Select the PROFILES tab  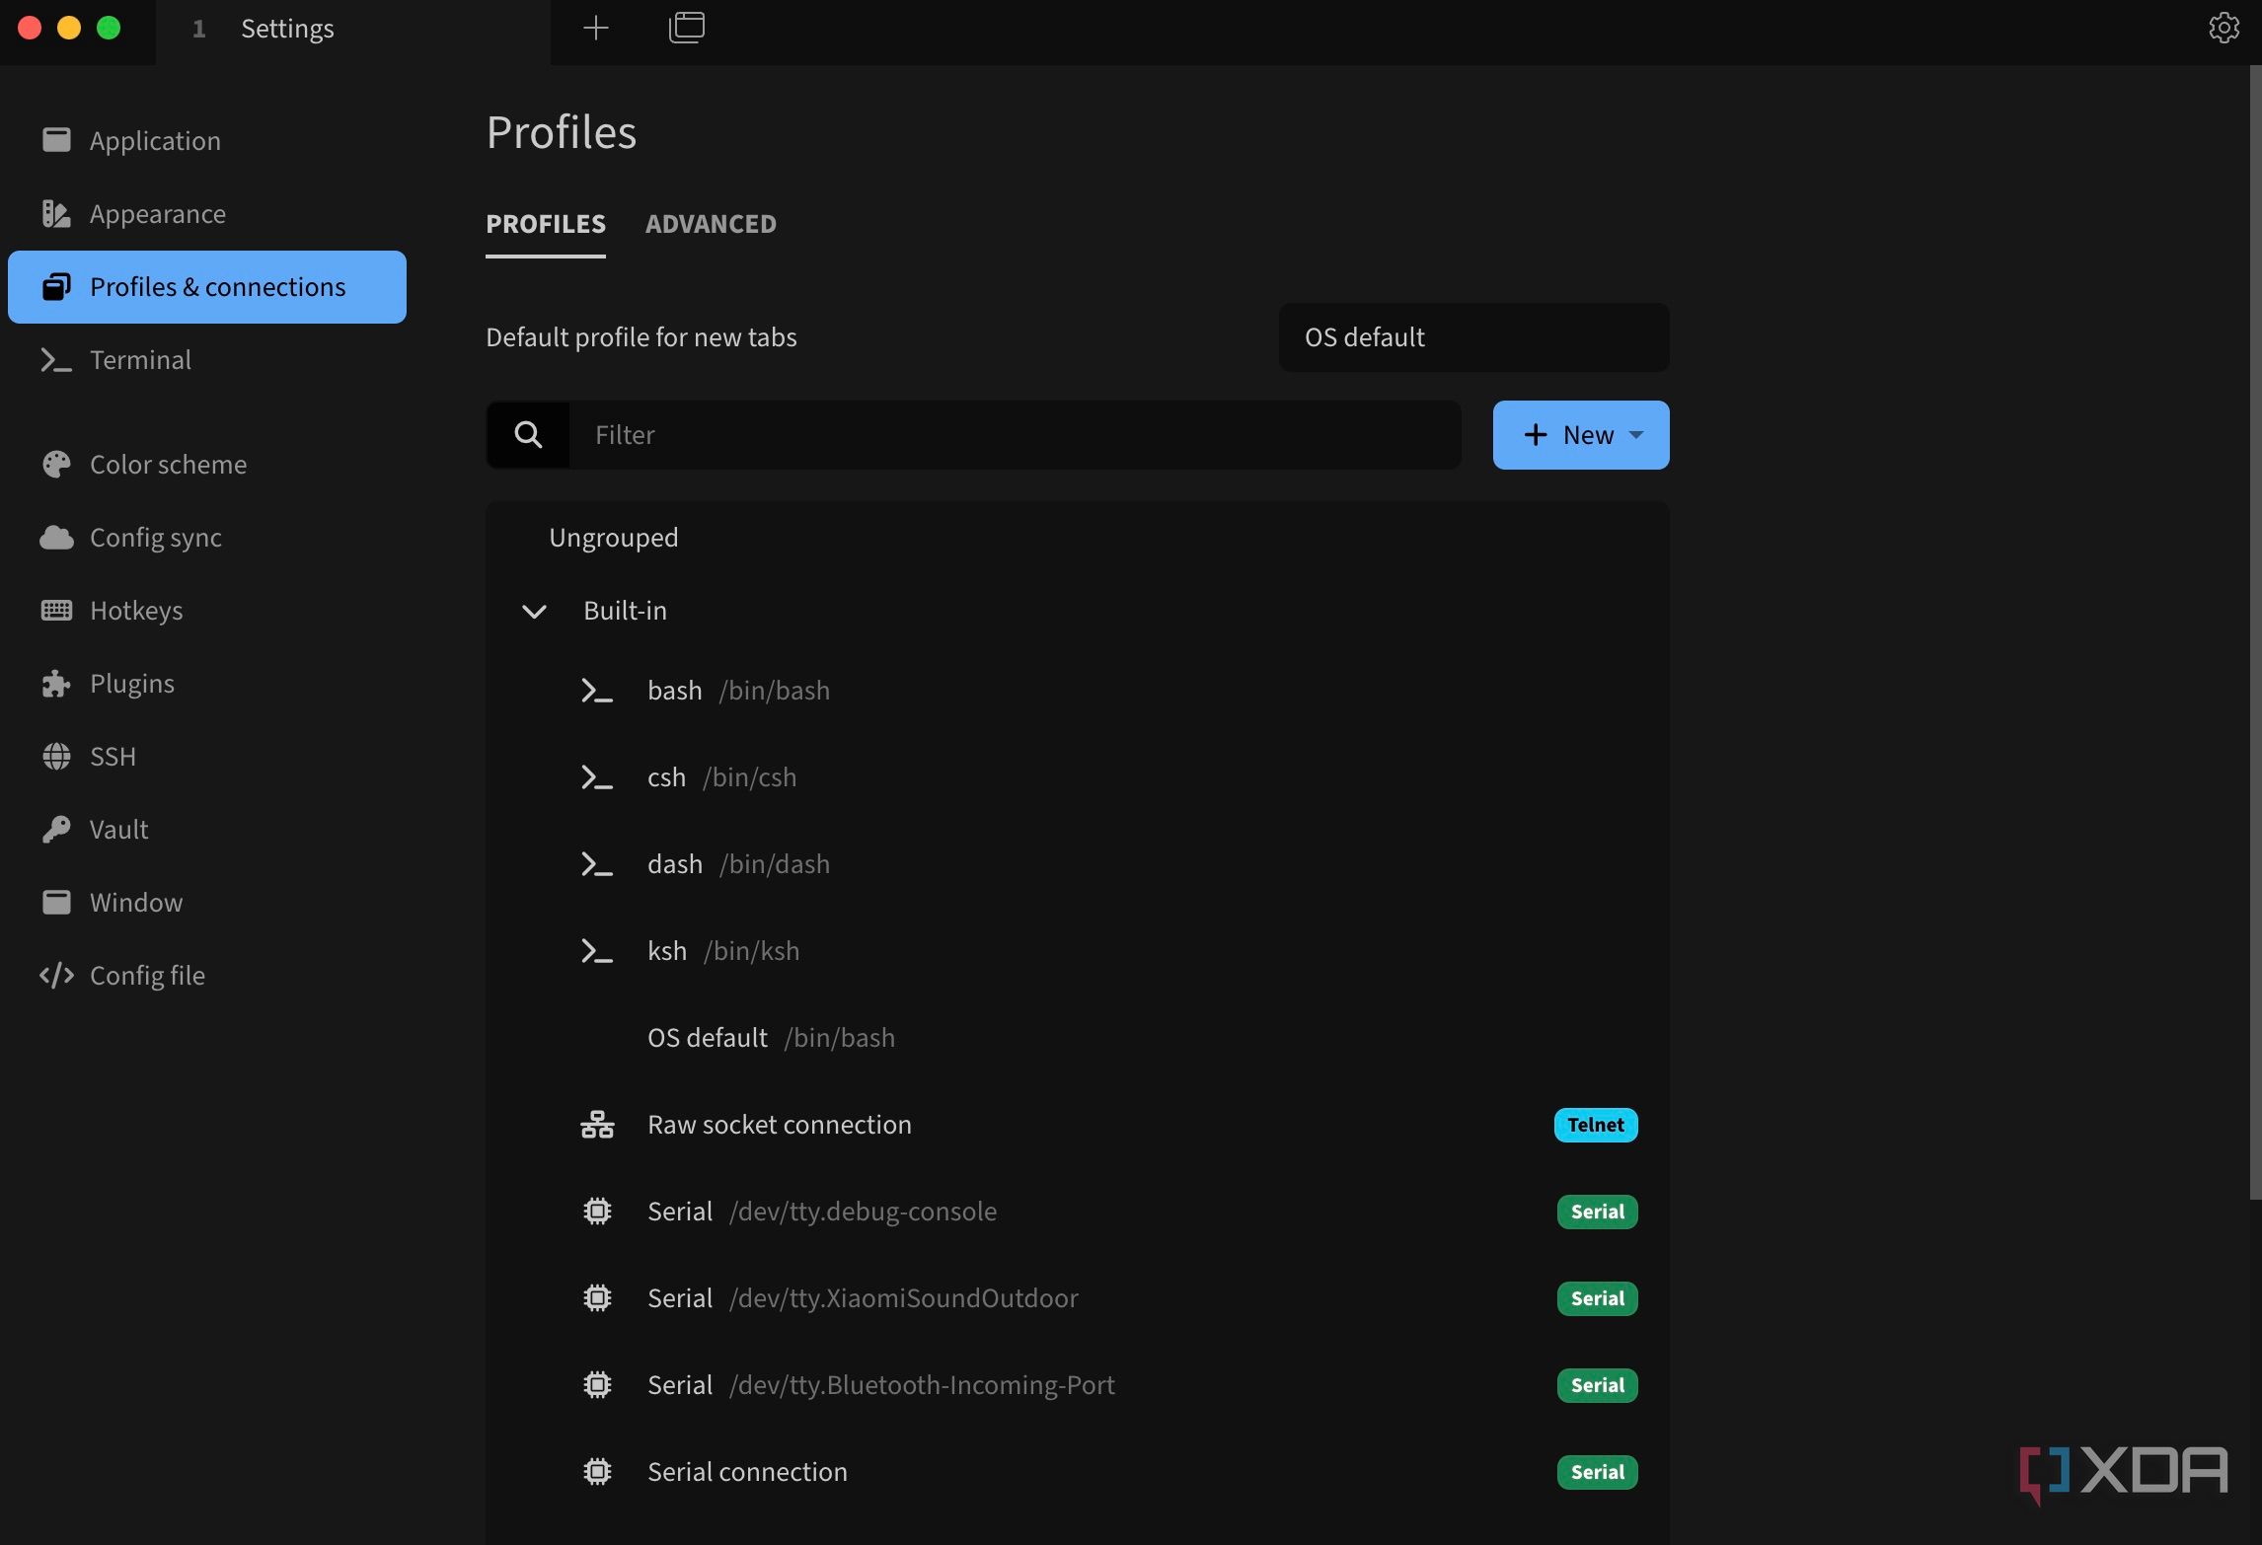[546, 225]
